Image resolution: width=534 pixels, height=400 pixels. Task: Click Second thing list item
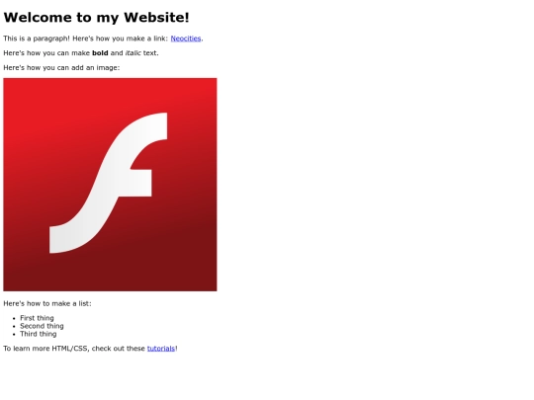point(42,326)
